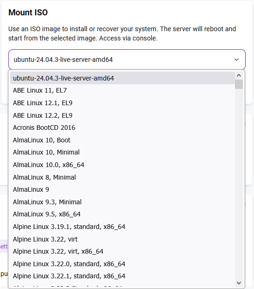Pick ABE Linux 12.2, EL9 option

[x=122, y=115]
